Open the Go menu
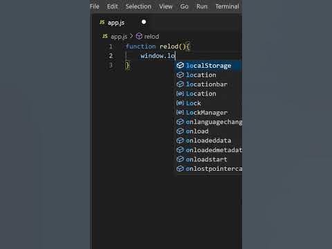This screenshot has height=249, width=332. [x=184, y=6]
